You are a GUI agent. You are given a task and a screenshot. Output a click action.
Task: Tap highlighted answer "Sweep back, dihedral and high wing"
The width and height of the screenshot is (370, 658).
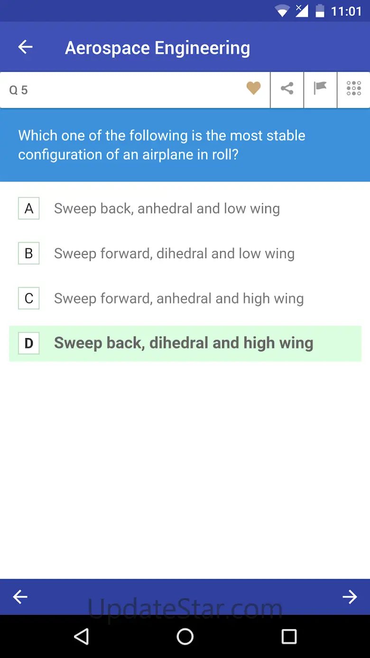(184, 343)
